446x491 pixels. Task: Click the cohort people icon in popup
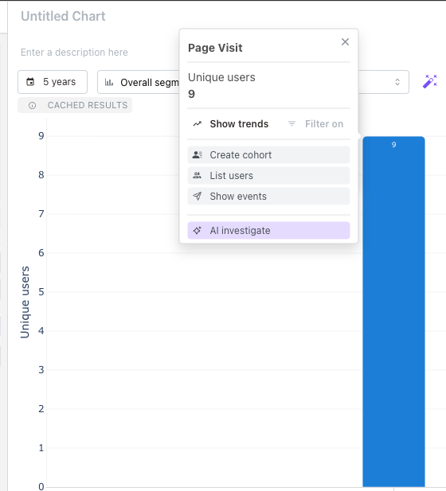click(198, 154)
